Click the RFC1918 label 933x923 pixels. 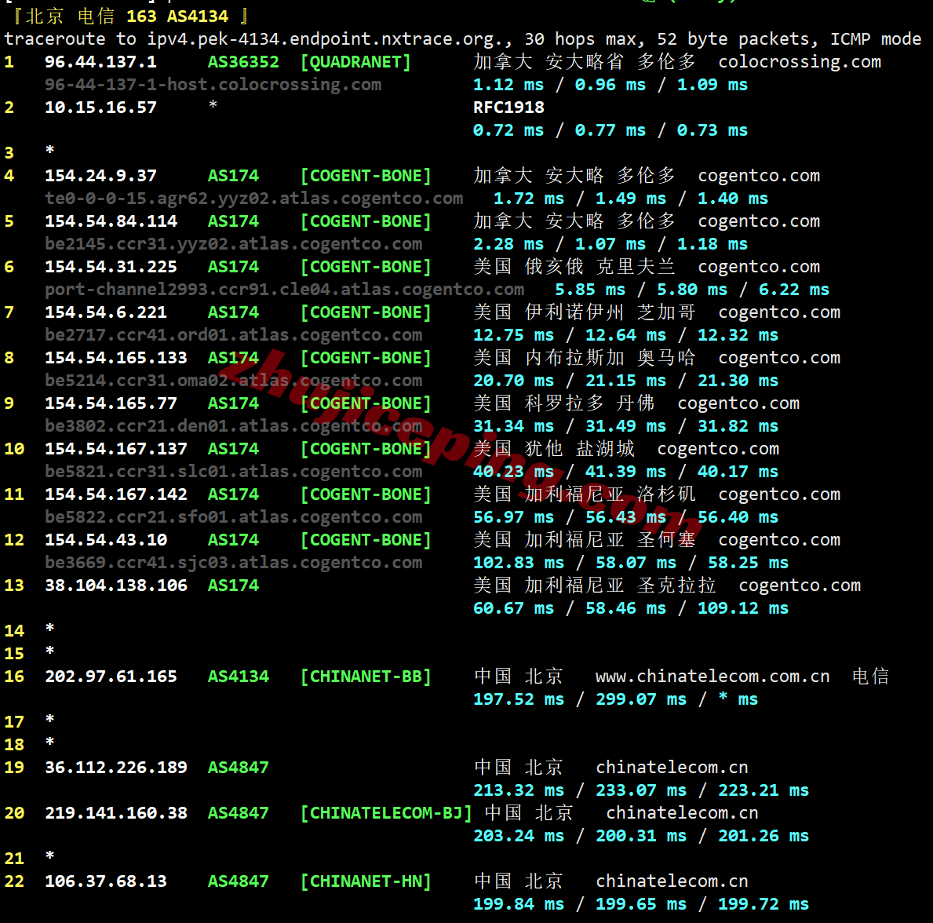[508, 108]
